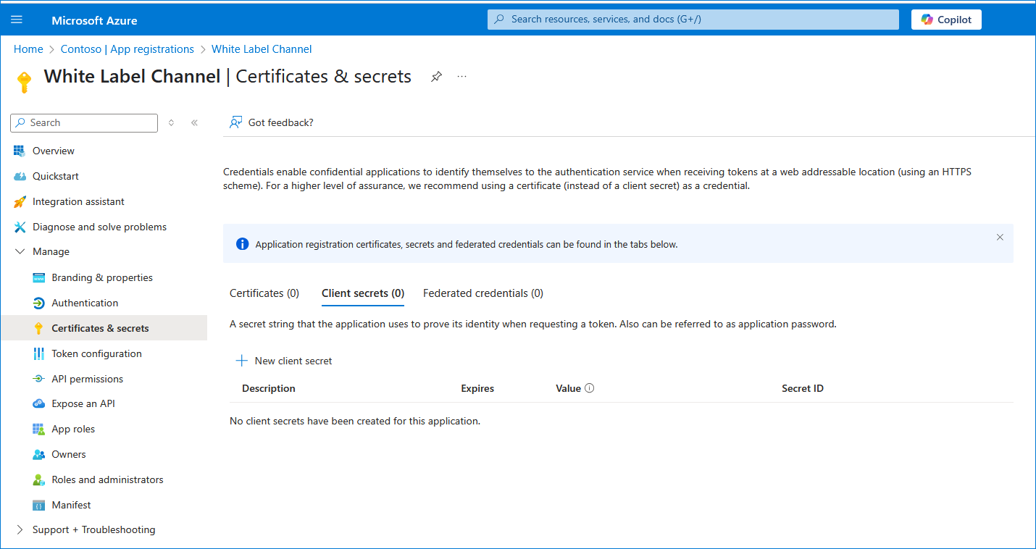Open the hamburger portal menu
This screenshot has width=1036, height=549.
(17, 20)
